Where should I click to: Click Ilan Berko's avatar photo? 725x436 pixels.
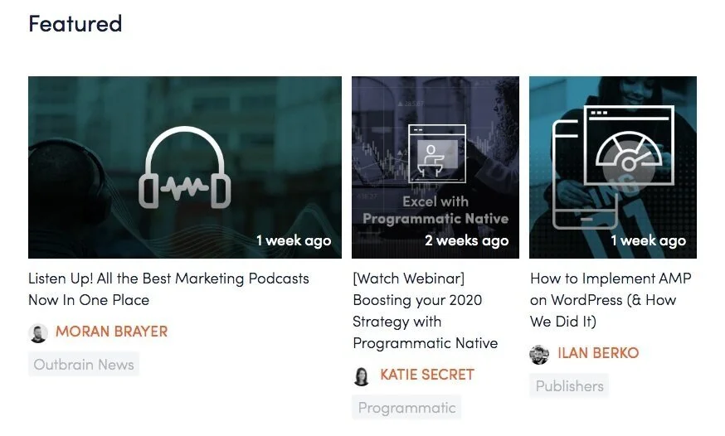pyautogui.click(x=539, y=355)
